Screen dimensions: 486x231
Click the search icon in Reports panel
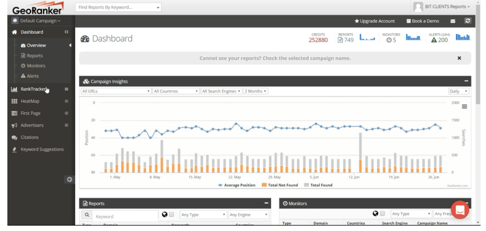[x=86, y=215]
